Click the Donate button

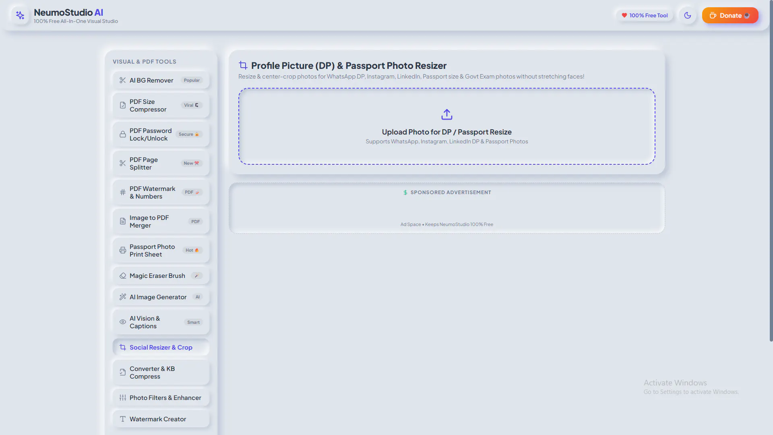pos(730,15)
